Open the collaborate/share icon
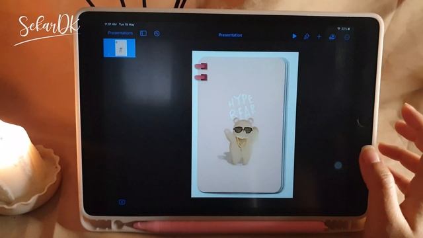423x238 pixels. (332, 37)
